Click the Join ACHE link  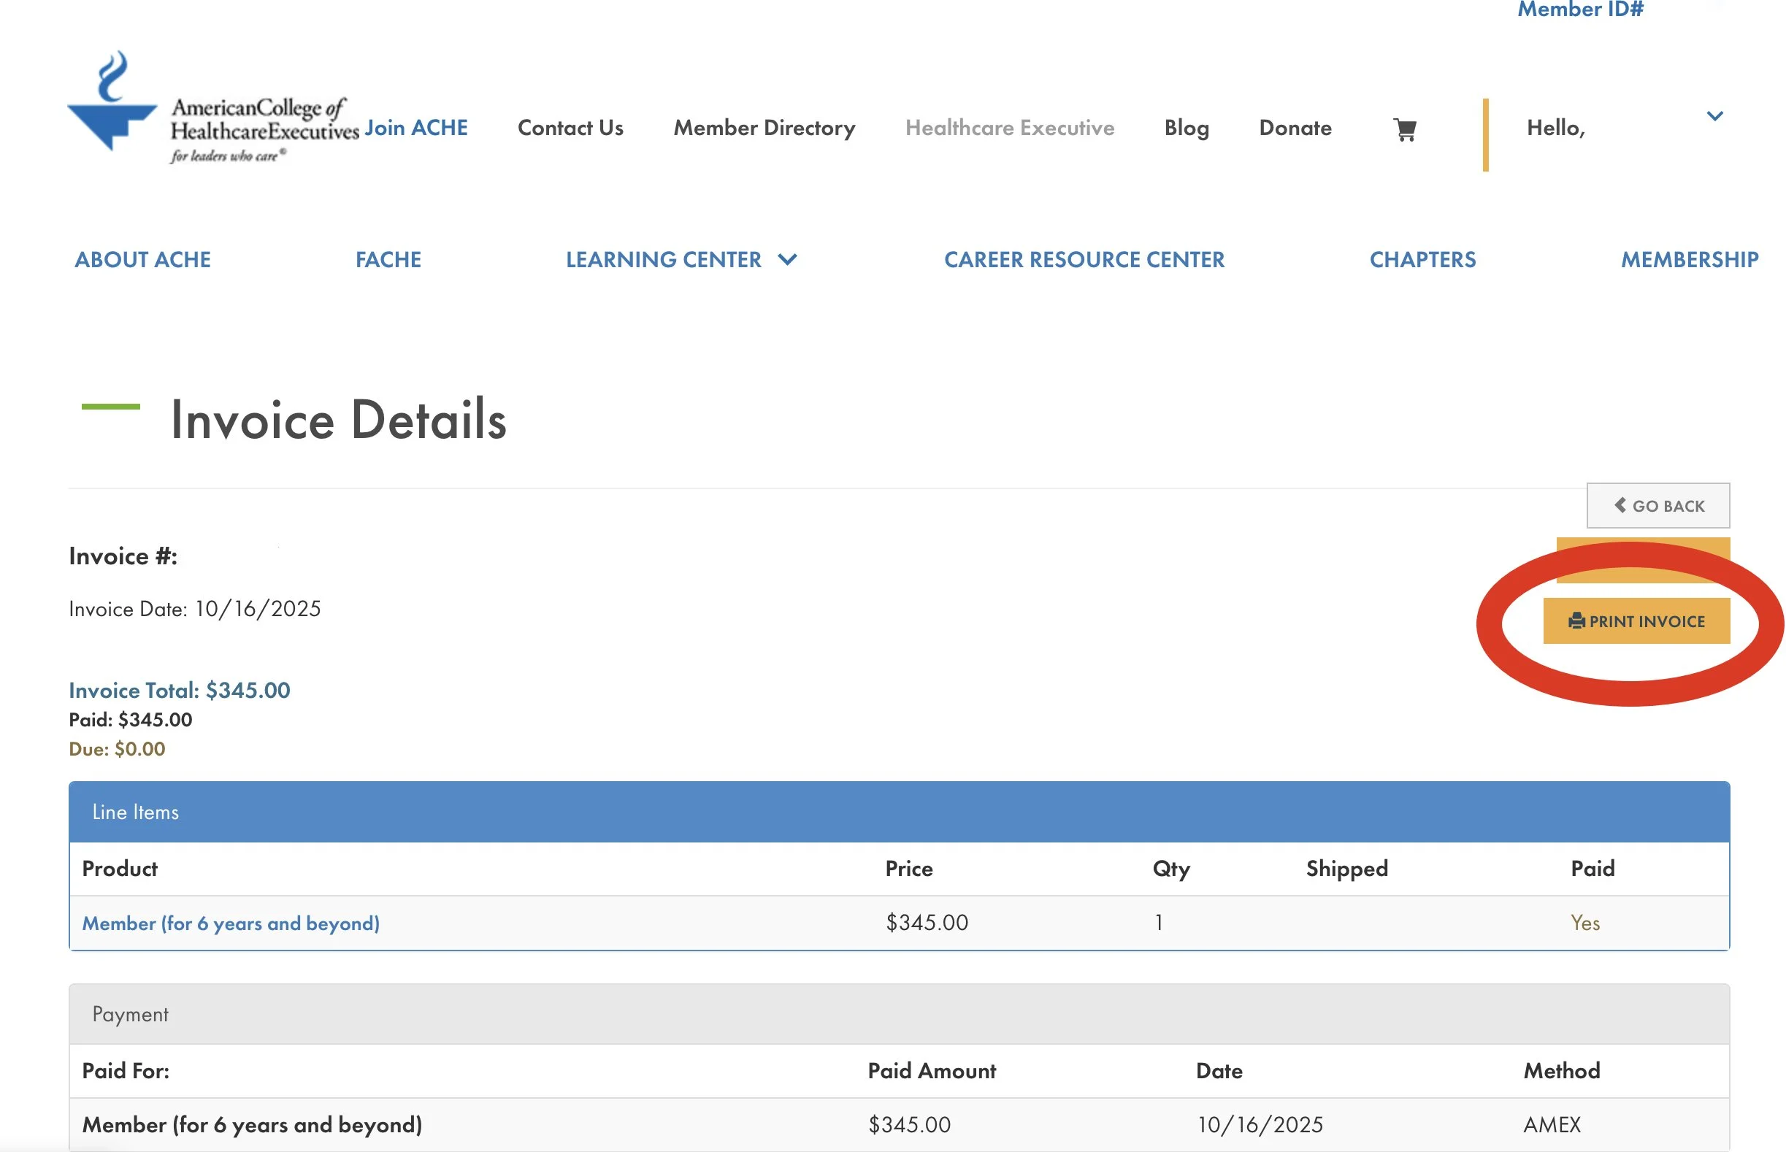416,128
